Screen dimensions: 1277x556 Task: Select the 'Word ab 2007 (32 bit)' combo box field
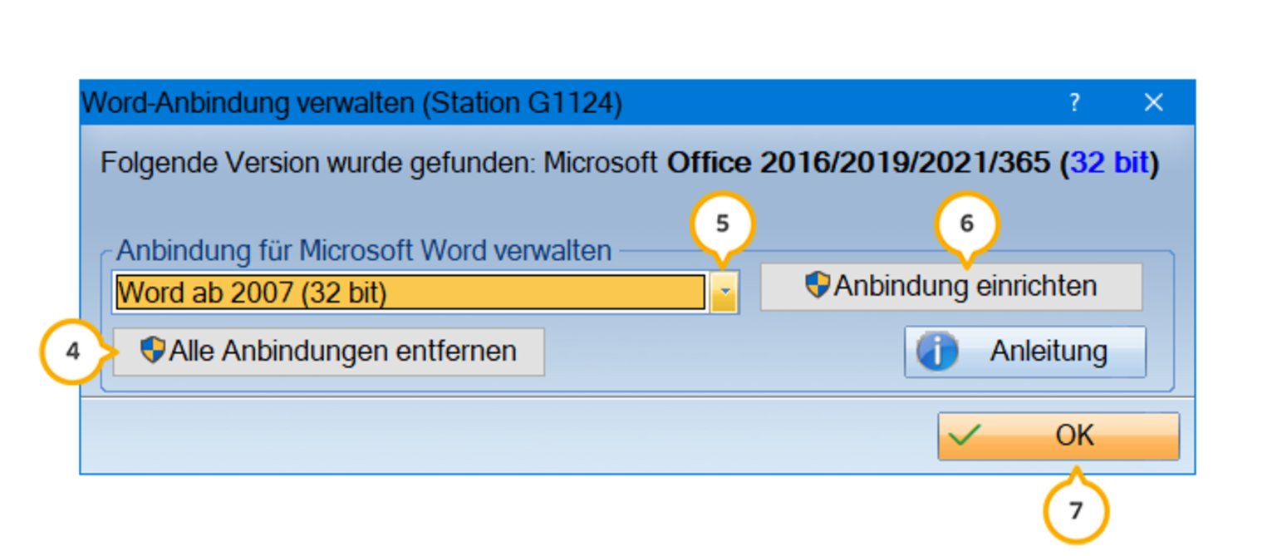click(x=410, y=293)
